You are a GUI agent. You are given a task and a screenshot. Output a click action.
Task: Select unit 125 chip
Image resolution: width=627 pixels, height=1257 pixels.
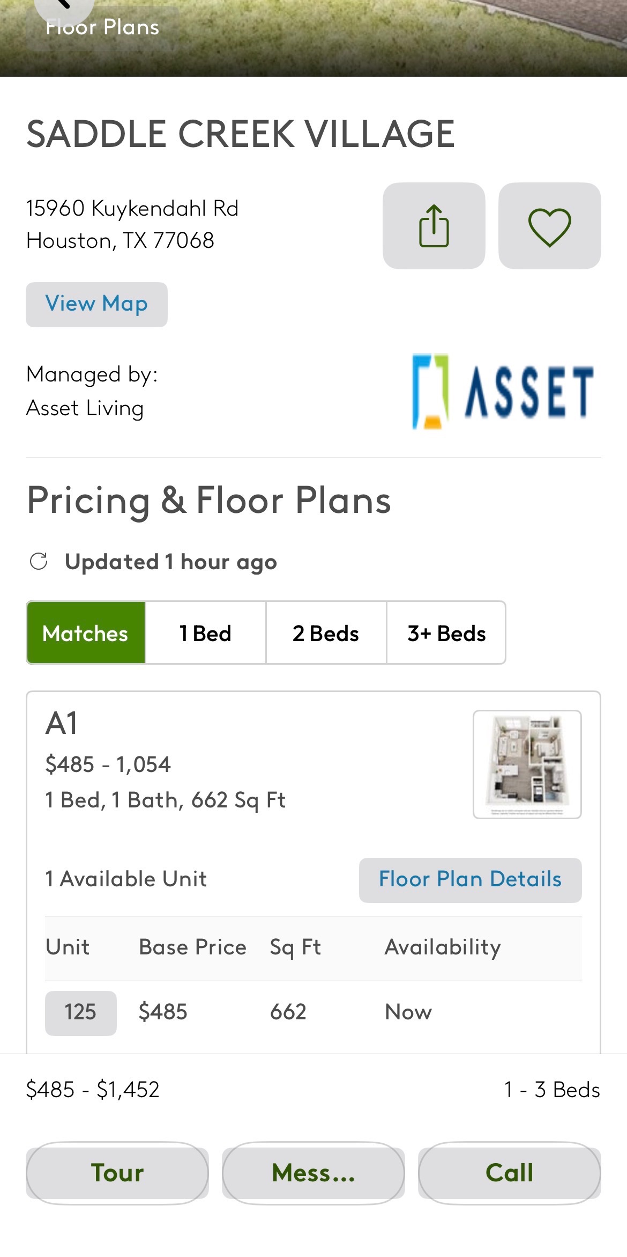(80, 1012)
